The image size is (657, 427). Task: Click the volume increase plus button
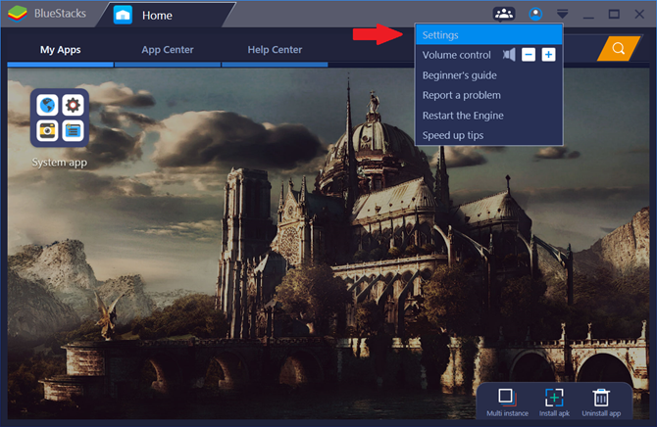point(548,55)
